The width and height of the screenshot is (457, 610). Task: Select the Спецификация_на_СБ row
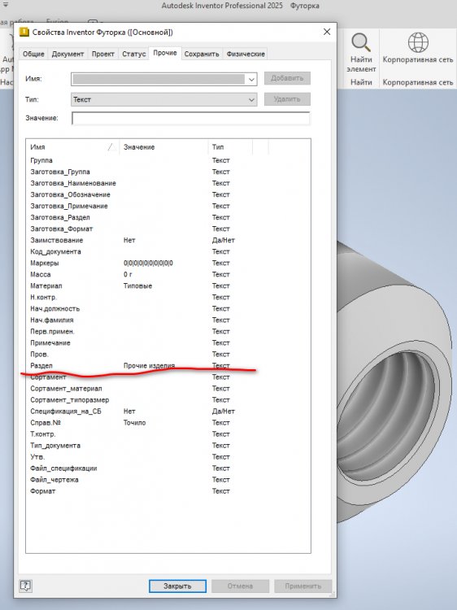(x=168, y=412)
